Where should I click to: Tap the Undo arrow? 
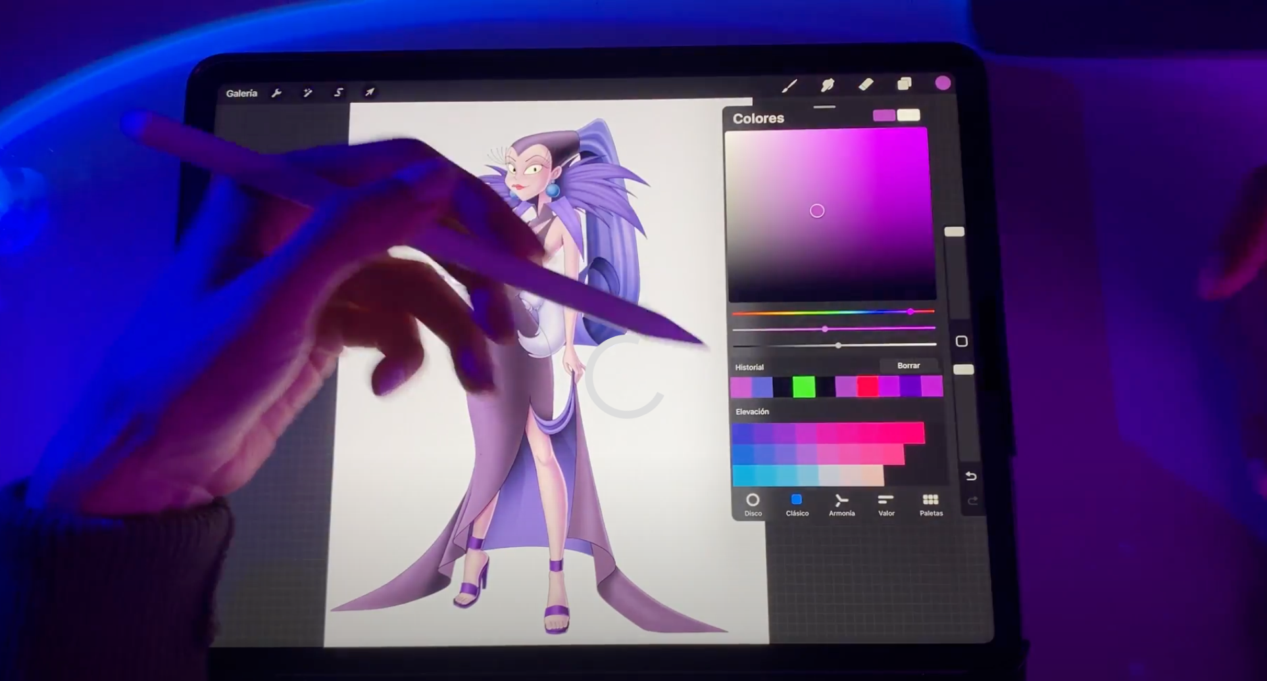pyautogui.click(x=971, y=476)
